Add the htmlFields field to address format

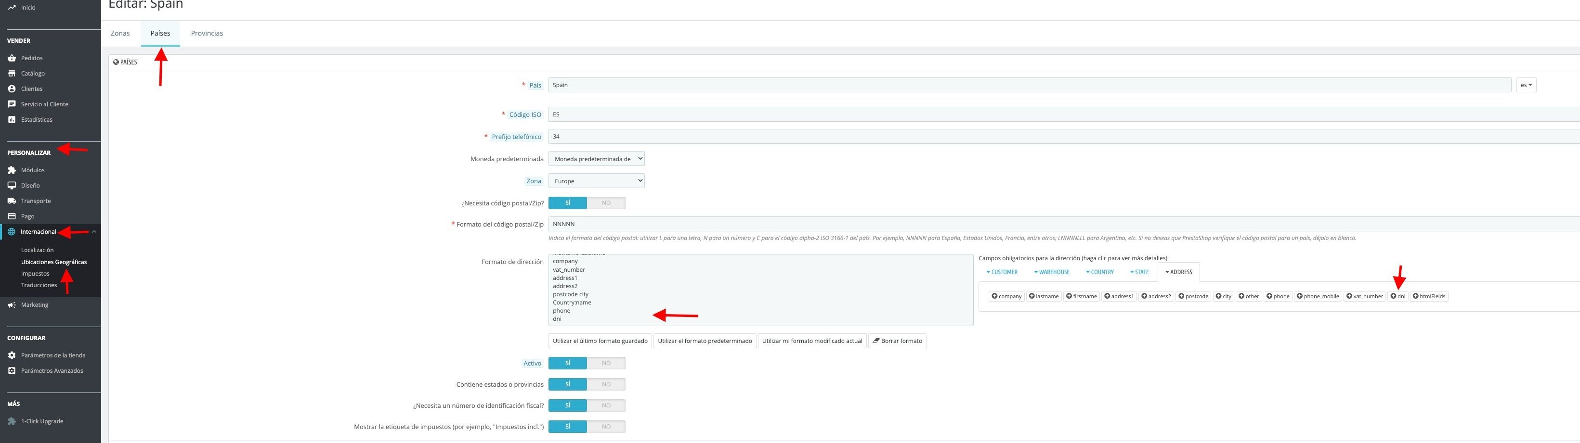1429,297
